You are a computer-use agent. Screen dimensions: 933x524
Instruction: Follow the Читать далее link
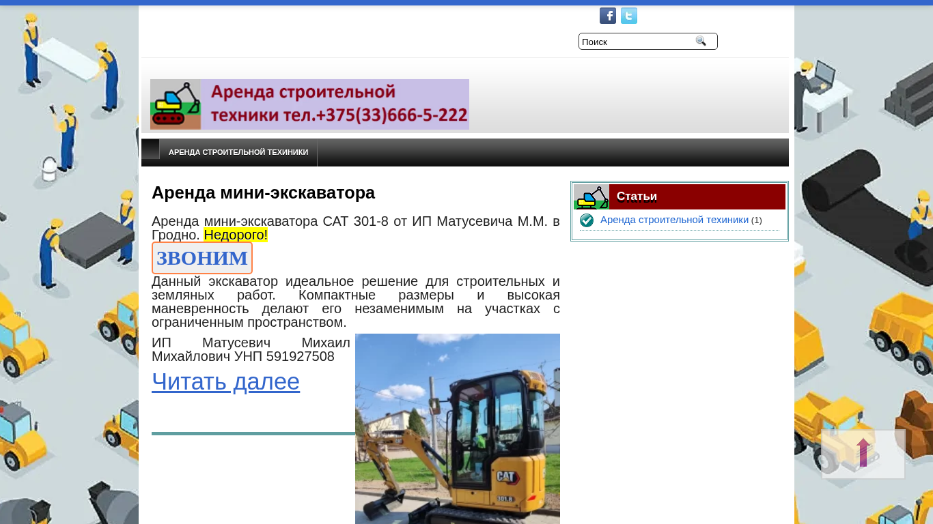225,381
